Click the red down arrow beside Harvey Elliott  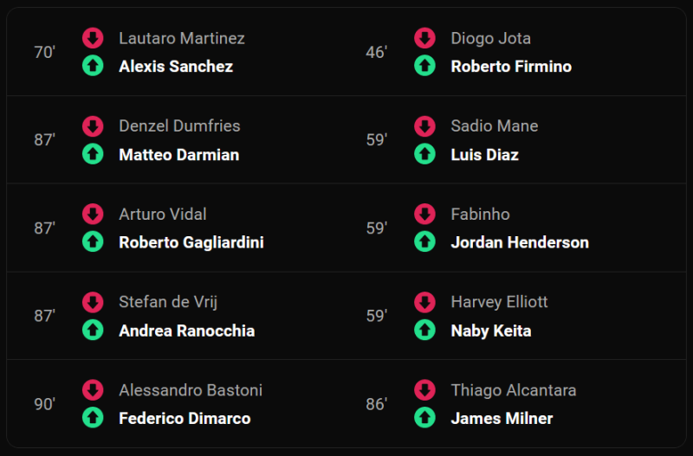click(x=424, y=302)
